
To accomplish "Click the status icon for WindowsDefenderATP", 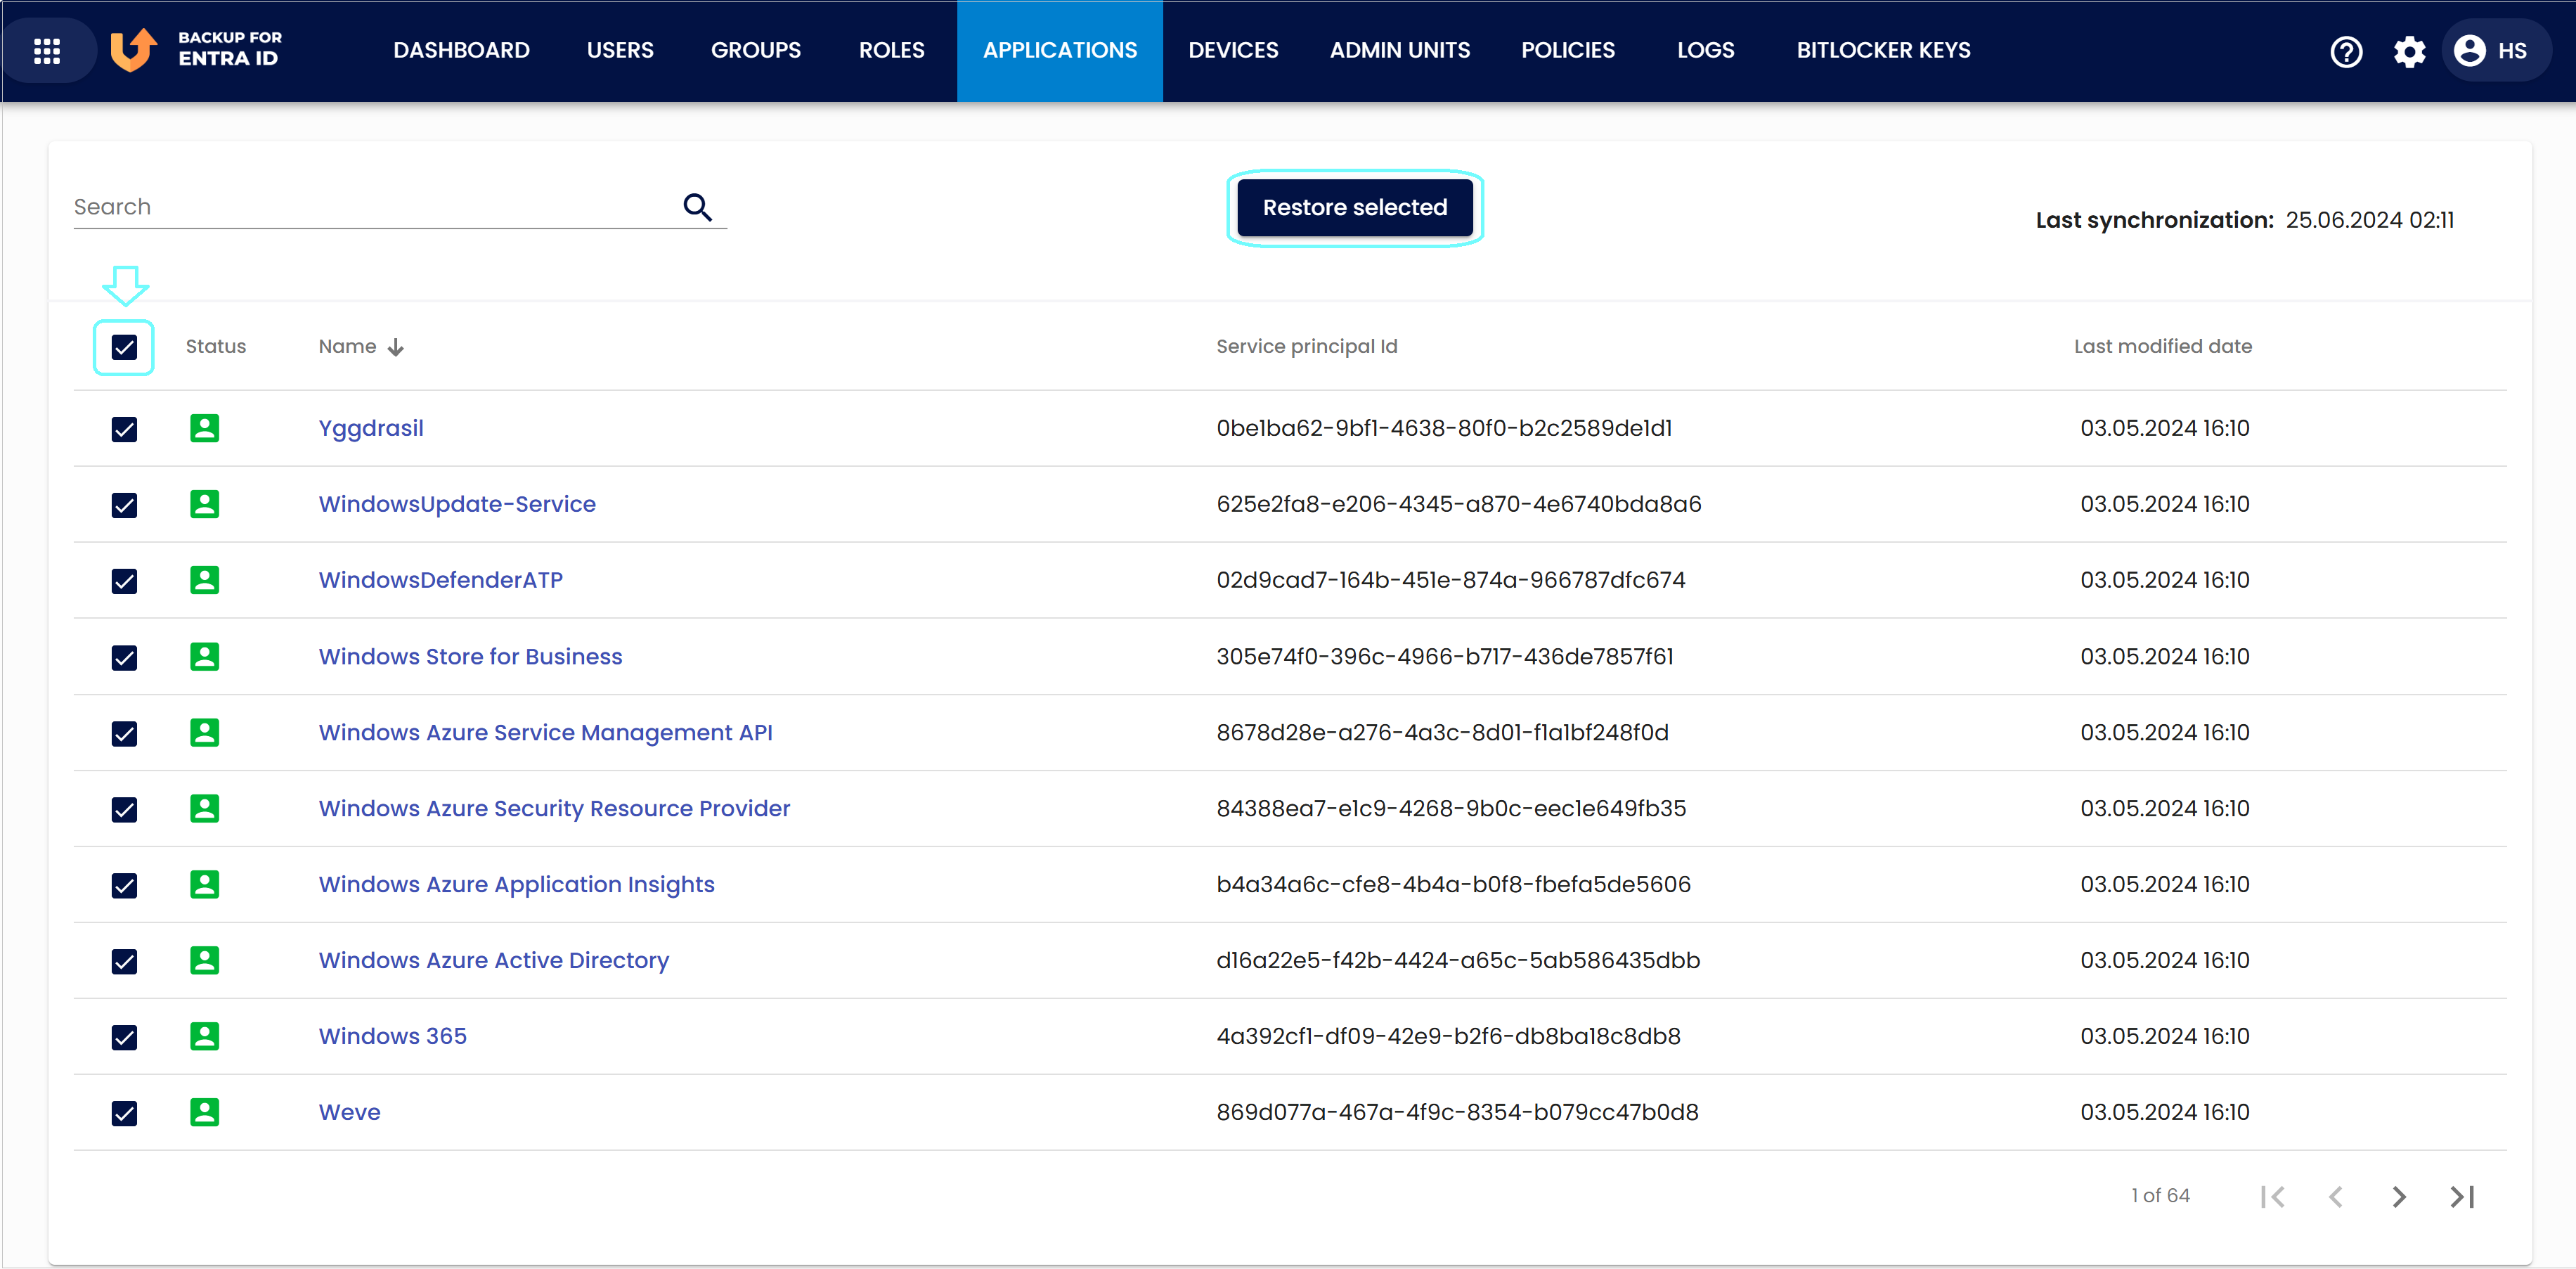I will (x=204, y=580).
